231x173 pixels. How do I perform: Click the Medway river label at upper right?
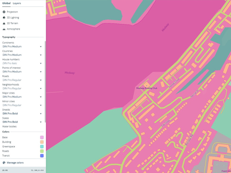(x=165, y=27)
